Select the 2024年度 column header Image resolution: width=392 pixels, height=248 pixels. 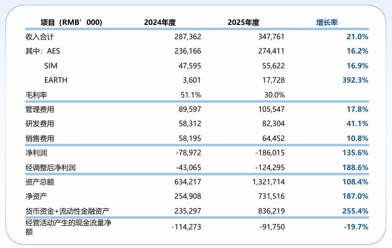[x=160, y=22]
